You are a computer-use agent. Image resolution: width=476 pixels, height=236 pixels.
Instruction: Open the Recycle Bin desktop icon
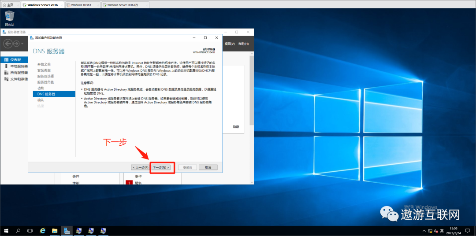pos(10,18)
